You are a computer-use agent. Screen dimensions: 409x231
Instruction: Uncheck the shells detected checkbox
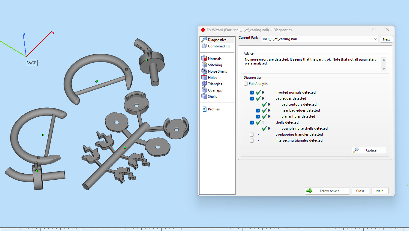[252, 122]
